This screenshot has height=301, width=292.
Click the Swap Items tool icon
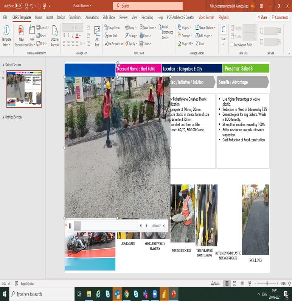coord(106,28)
